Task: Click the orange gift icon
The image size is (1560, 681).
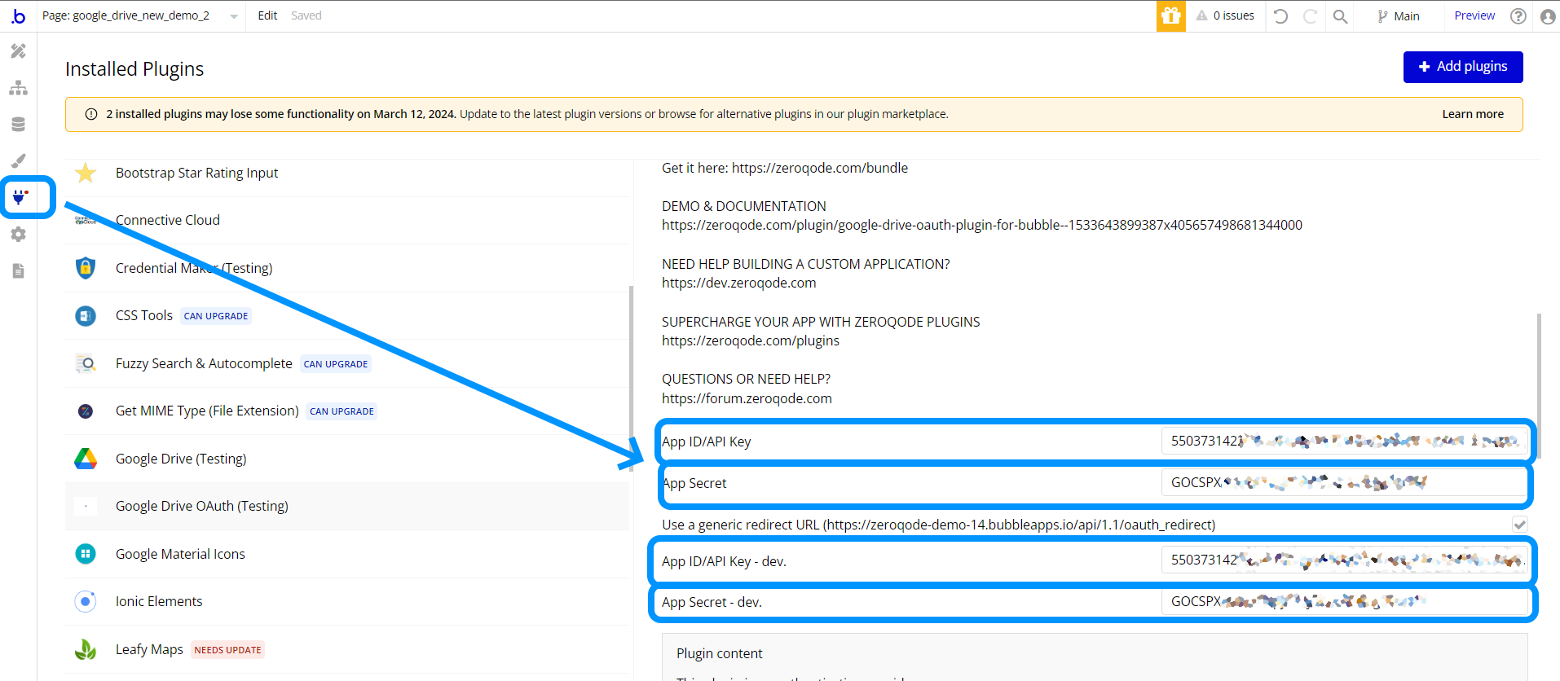Action: (x=1171, y=15)
